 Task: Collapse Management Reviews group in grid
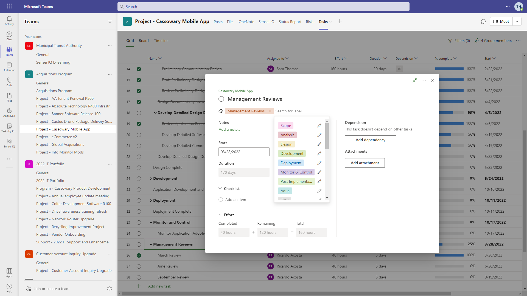pos(151,244)
